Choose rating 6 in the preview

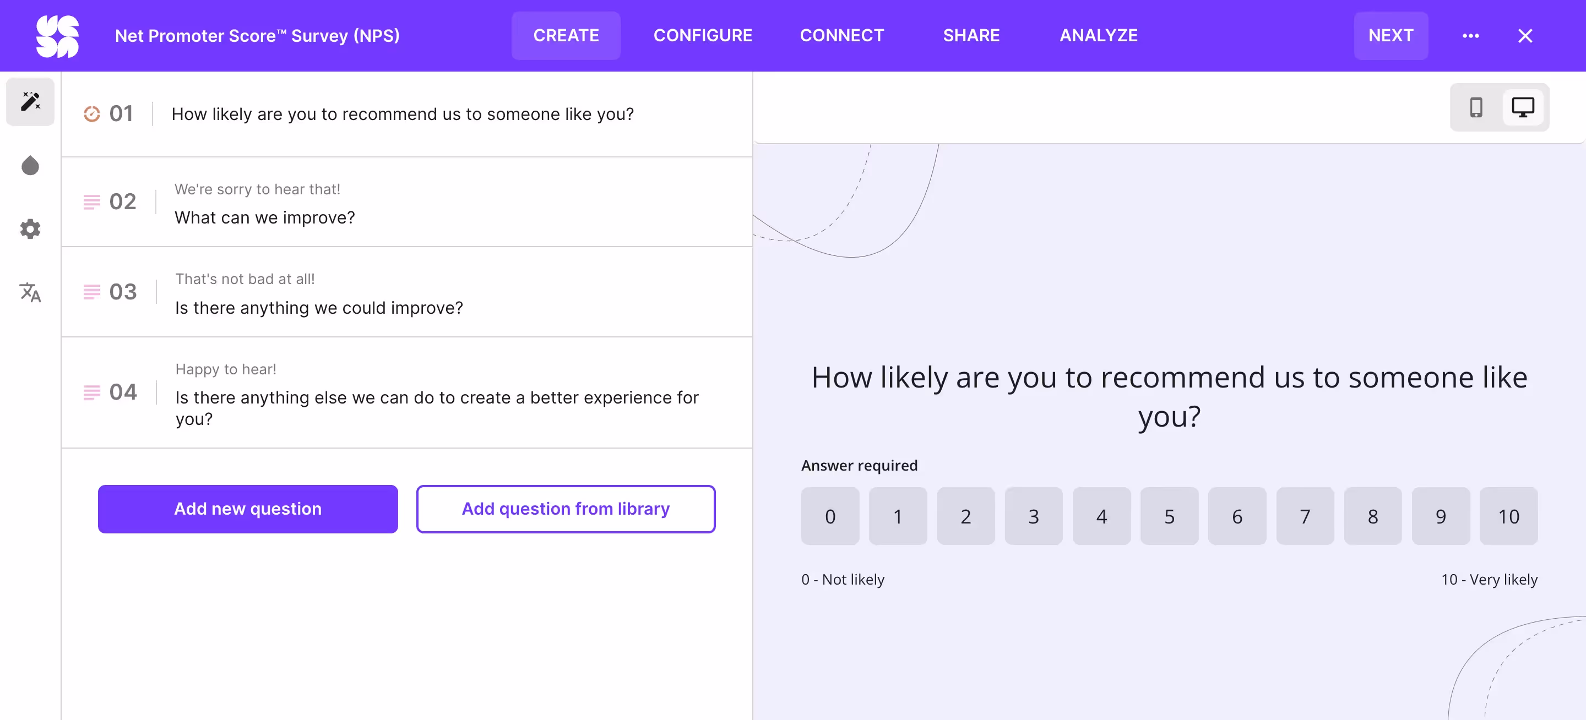coord(1237,516)
